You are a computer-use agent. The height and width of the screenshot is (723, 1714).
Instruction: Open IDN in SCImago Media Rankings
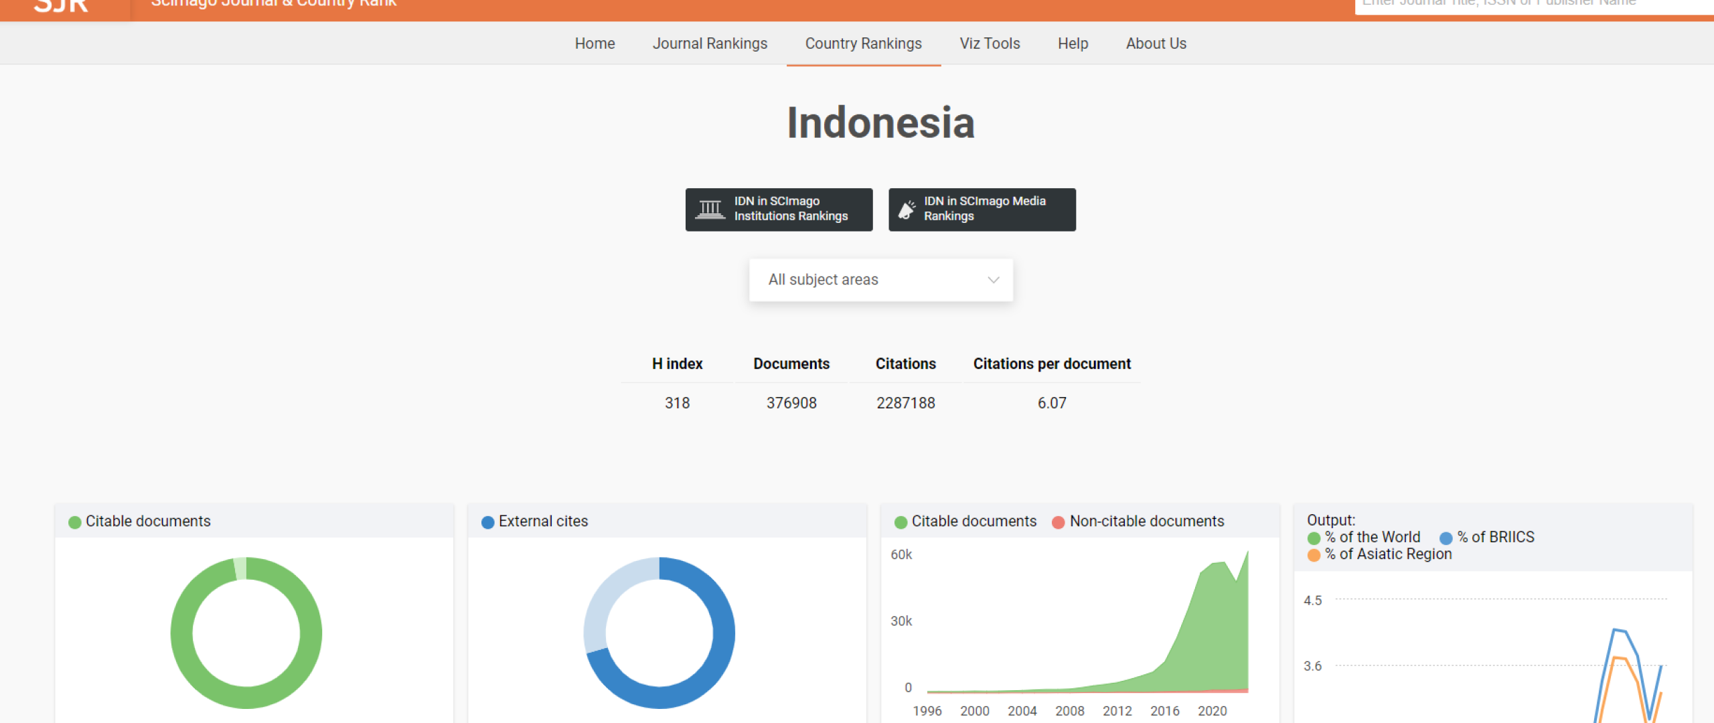tap(982, 210)
